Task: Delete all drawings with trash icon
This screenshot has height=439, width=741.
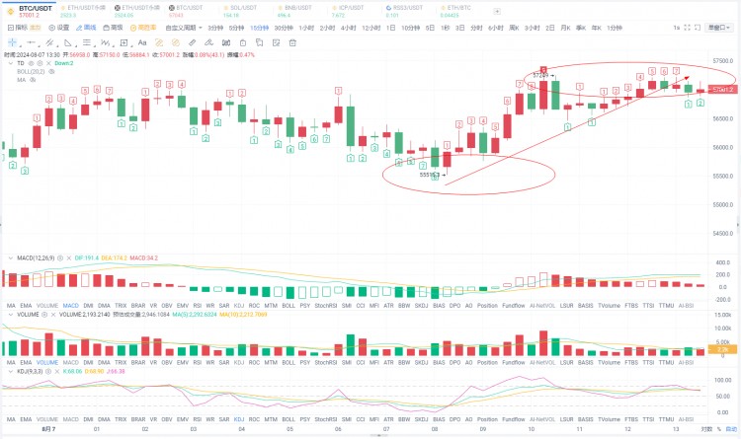Action: [292, 43]
